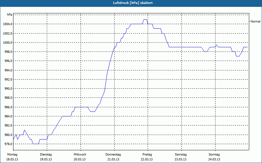Click the 984,0 y-axis value
The height and width of the screenshot is (163, 262).
tap(8, 116)
